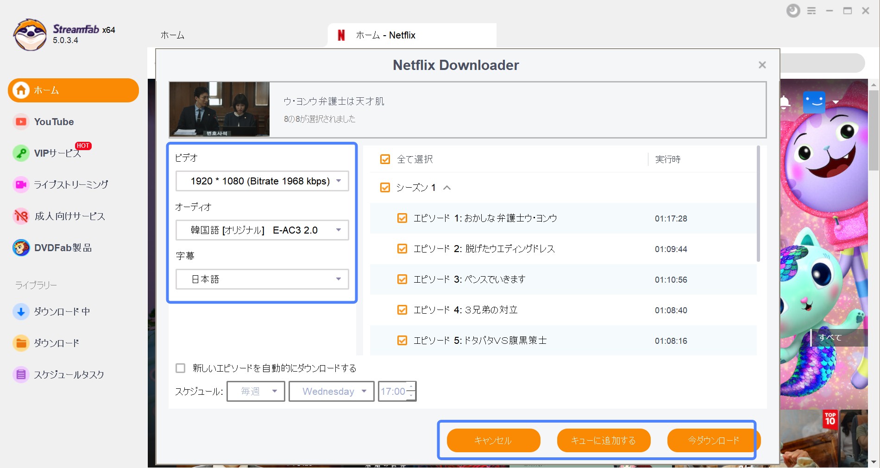Image resolution: width=880 pixels, height=468 pixels.
Task: Open scheduled tasks in the sidebar
Action: tap(69, 374)
